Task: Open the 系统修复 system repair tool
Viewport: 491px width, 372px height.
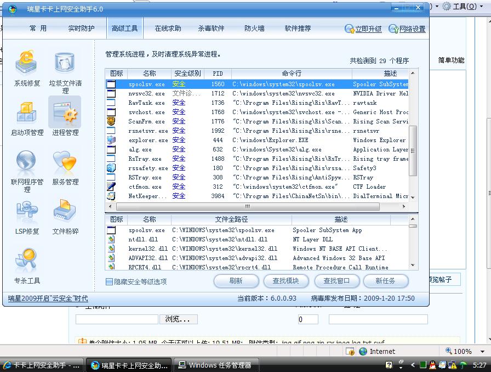Action: pos(27,67)
